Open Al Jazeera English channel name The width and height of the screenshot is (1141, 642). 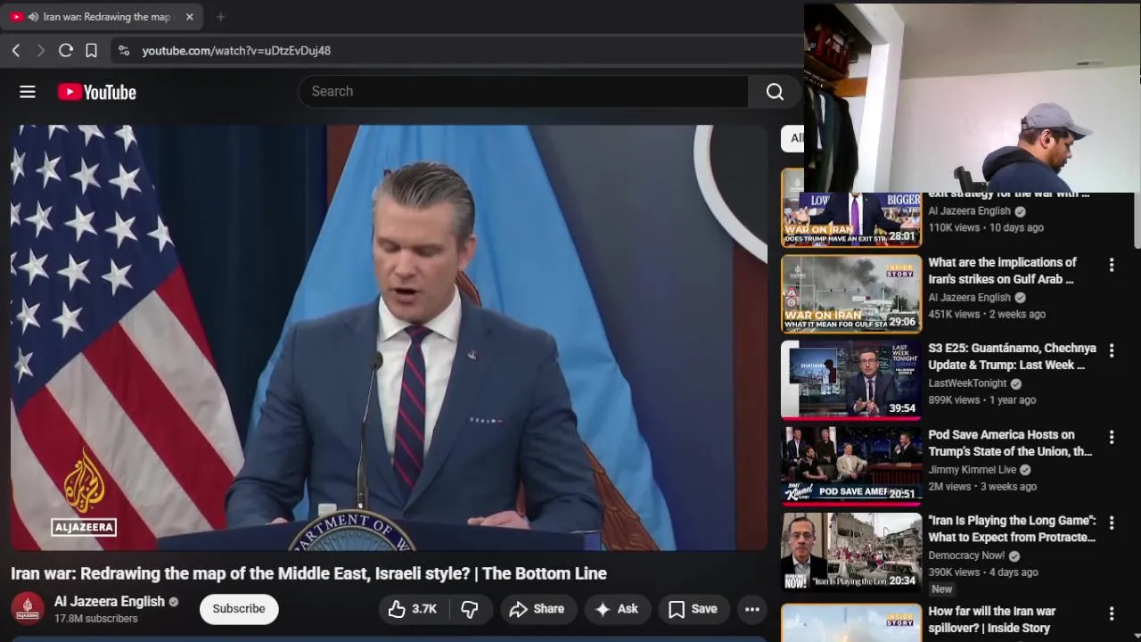[x=110, y=601]
